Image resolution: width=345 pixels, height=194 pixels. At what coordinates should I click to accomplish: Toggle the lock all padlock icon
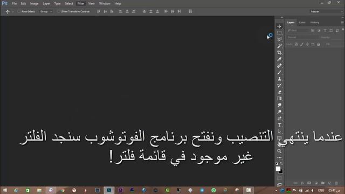pos(319,44)
